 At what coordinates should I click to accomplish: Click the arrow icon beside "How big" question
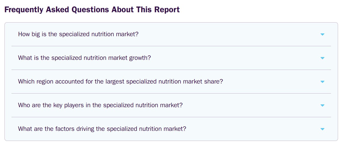pos(322,35)
